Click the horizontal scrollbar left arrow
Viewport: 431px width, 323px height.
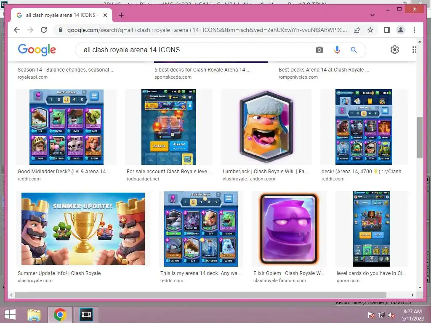tap(11, 295)
